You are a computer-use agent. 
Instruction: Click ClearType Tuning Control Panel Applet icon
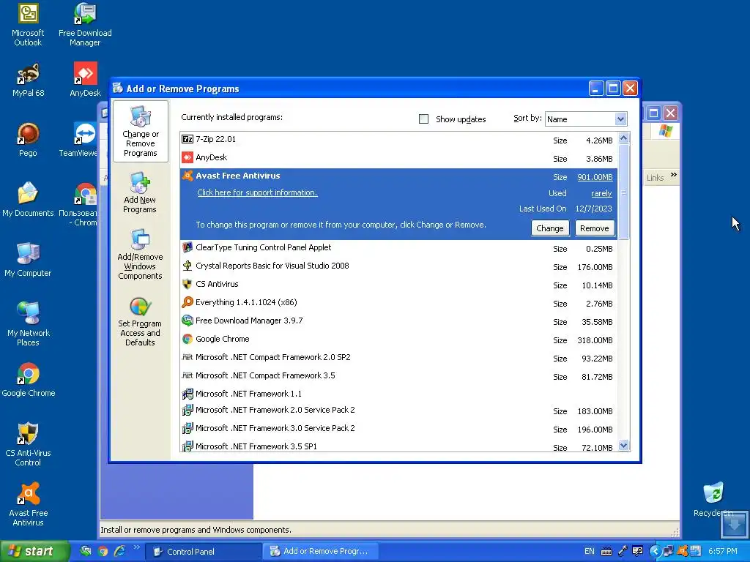(x=187, y=247)
